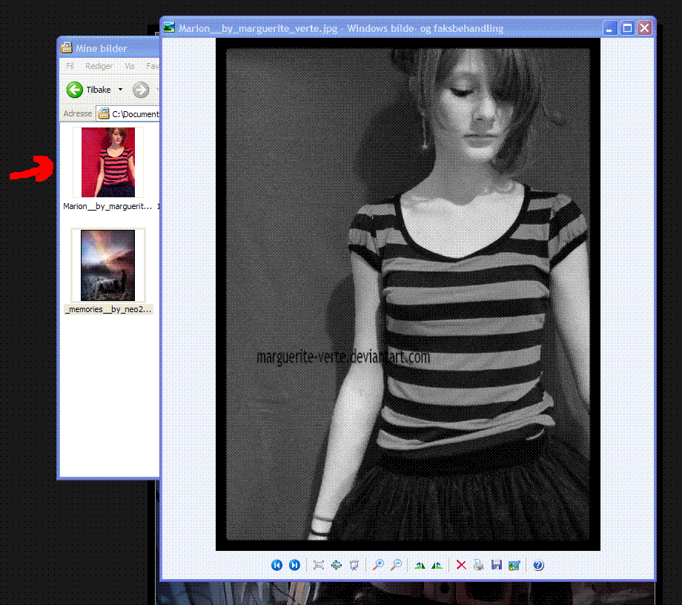
Task: Go to the next image
Action: pos(294,565)
